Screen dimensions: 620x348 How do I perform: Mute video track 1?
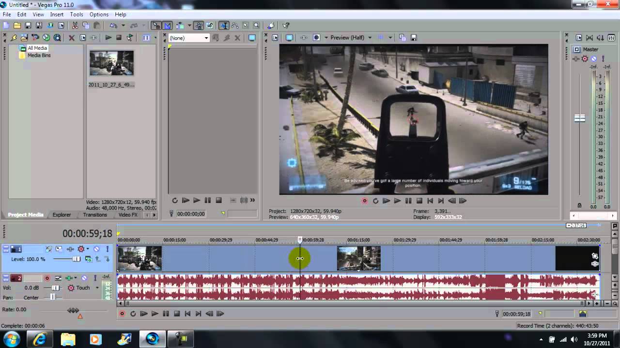point(96,249)
